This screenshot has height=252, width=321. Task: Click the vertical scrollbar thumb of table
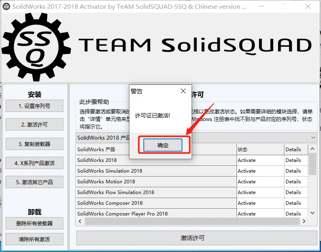(x=312, y=164)
